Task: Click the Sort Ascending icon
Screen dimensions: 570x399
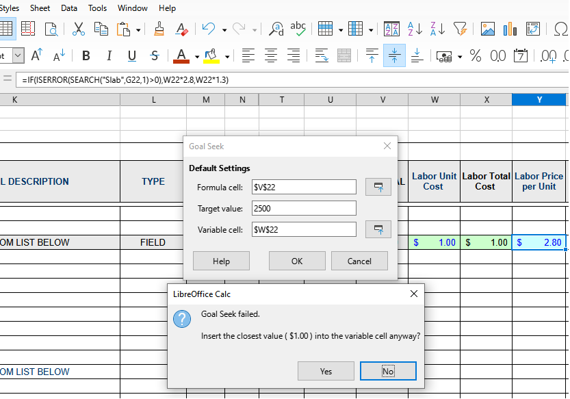Action: tap(415, 29)
